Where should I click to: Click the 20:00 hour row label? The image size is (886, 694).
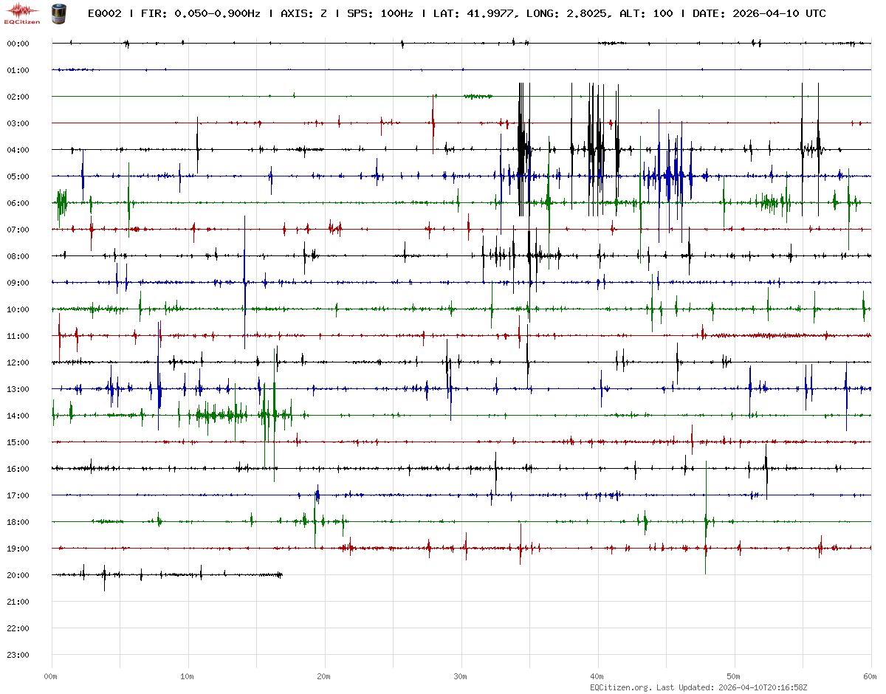[18, 575]
